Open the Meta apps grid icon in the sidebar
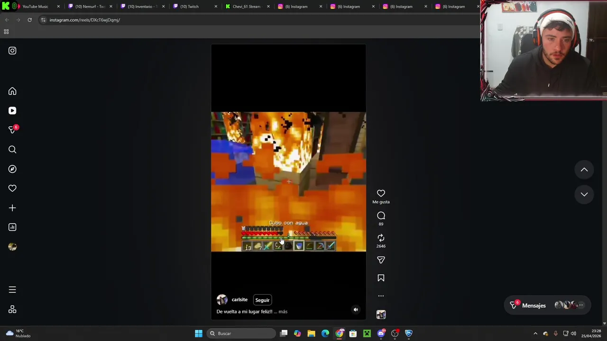607x341 pixels. point(12,309)
